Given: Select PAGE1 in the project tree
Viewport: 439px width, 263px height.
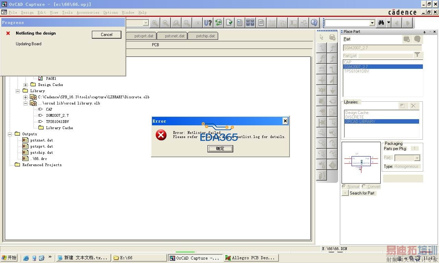Looking at the screenshot, I should [x=51, y=78].
